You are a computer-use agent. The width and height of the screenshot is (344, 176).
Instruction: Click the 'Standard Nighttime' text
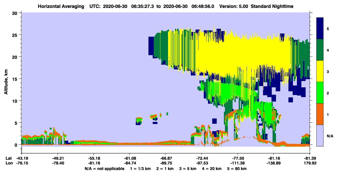pyautogui.click(x=272, y=6)
